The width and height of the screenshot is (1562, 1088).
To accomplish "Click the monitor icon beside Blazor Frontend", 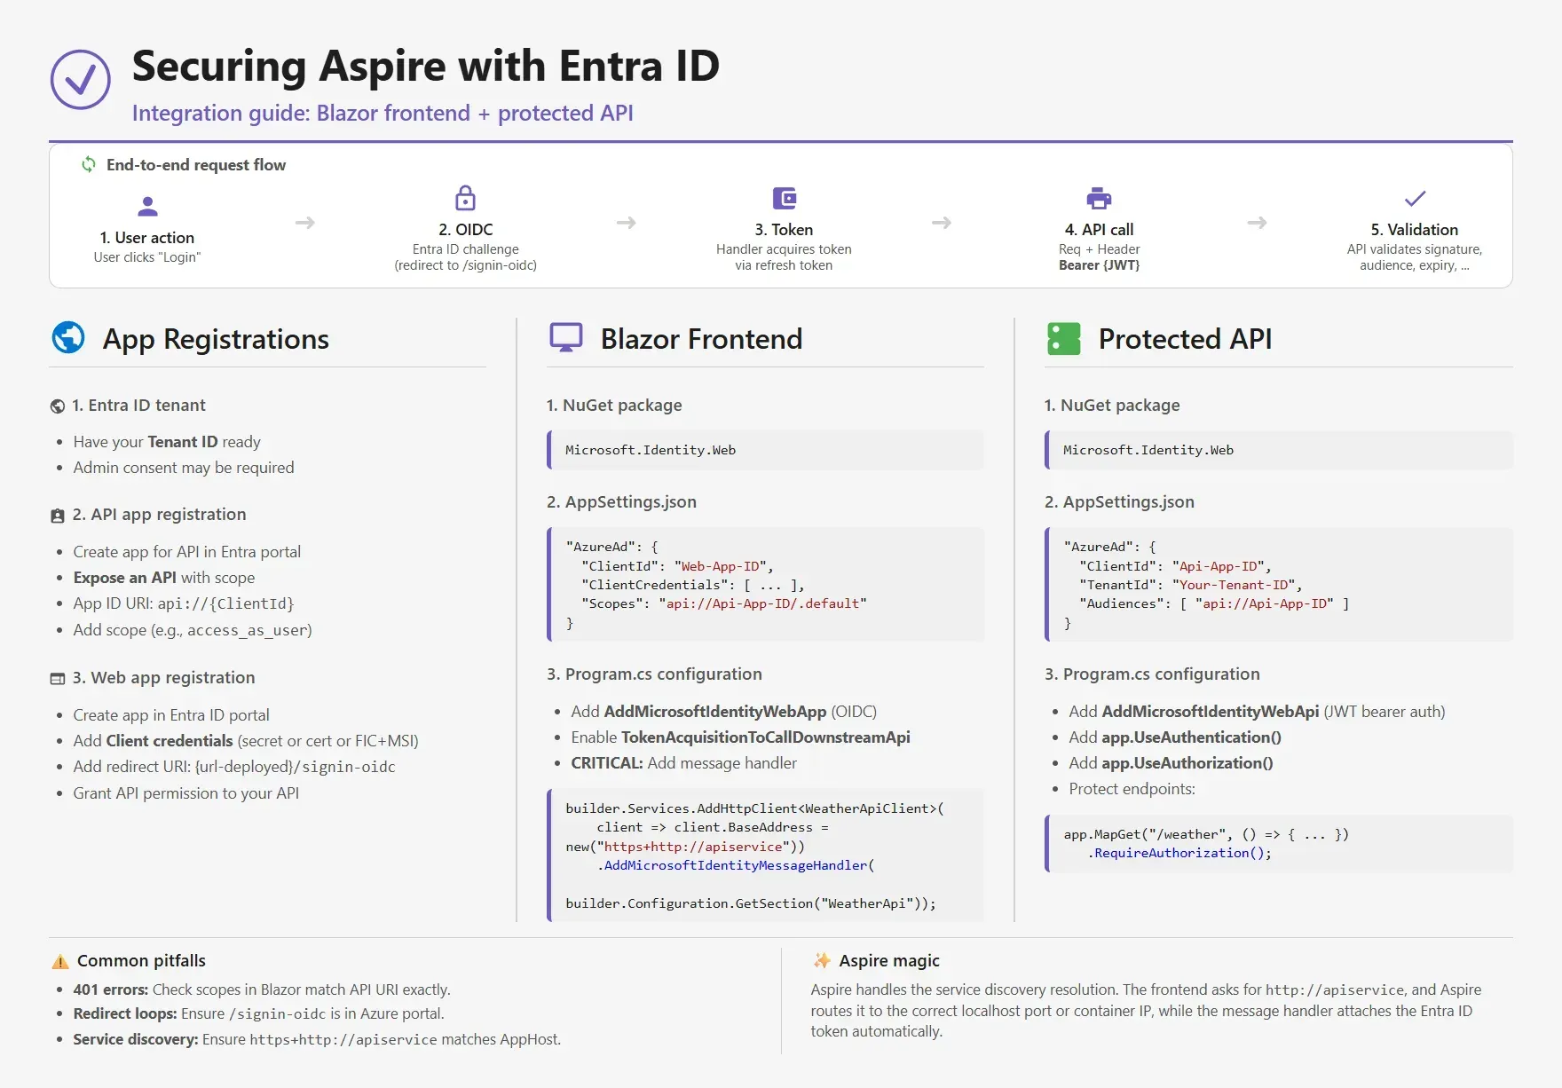I will (x=565, y=338).
